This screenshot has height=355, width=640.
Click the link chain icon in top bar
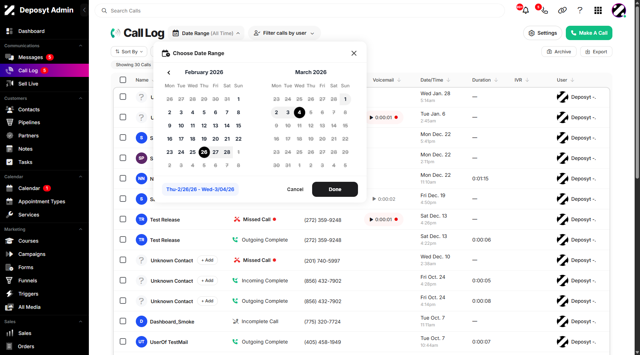pyautogui.click(x=562, y=10)
